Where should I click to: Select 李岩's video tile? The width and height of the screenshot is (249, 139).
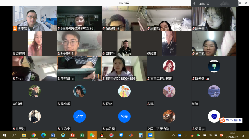tap(35, 18)
